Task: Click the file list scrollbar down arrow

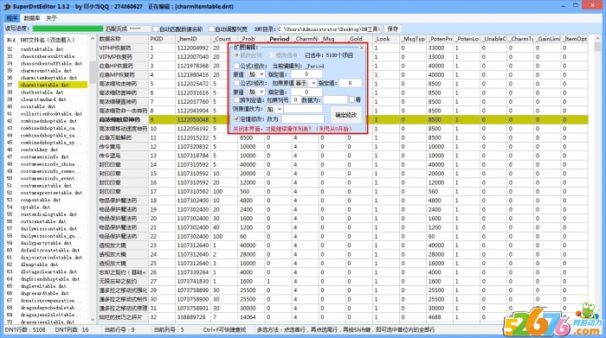Action: click(93, 319)
